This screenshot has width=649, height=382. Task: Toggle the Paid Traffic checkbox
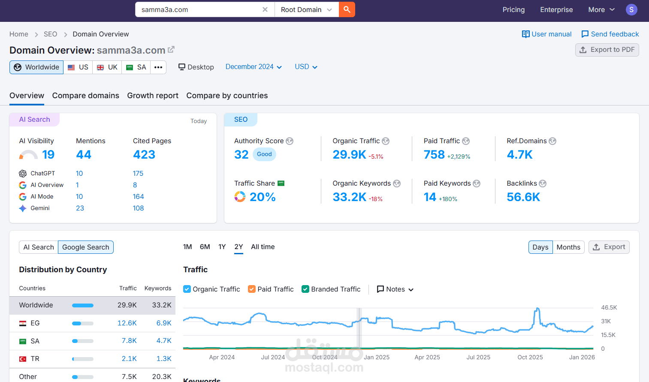tap(252, 289)
